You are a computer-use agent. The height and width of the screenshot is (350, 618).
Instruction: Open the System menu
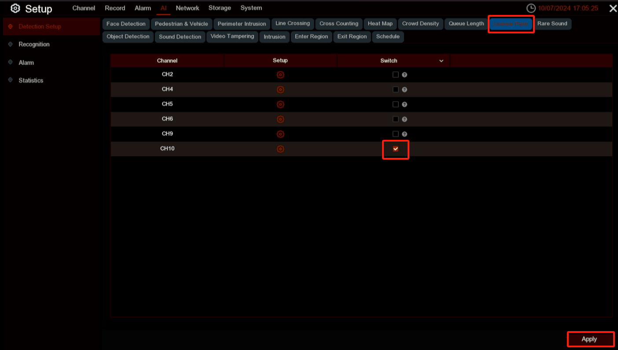[251, 8]
